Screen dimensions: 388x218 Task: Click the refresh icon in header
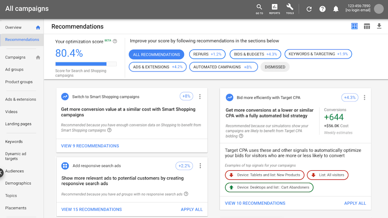pyautogui.click(x=309, y=9)
